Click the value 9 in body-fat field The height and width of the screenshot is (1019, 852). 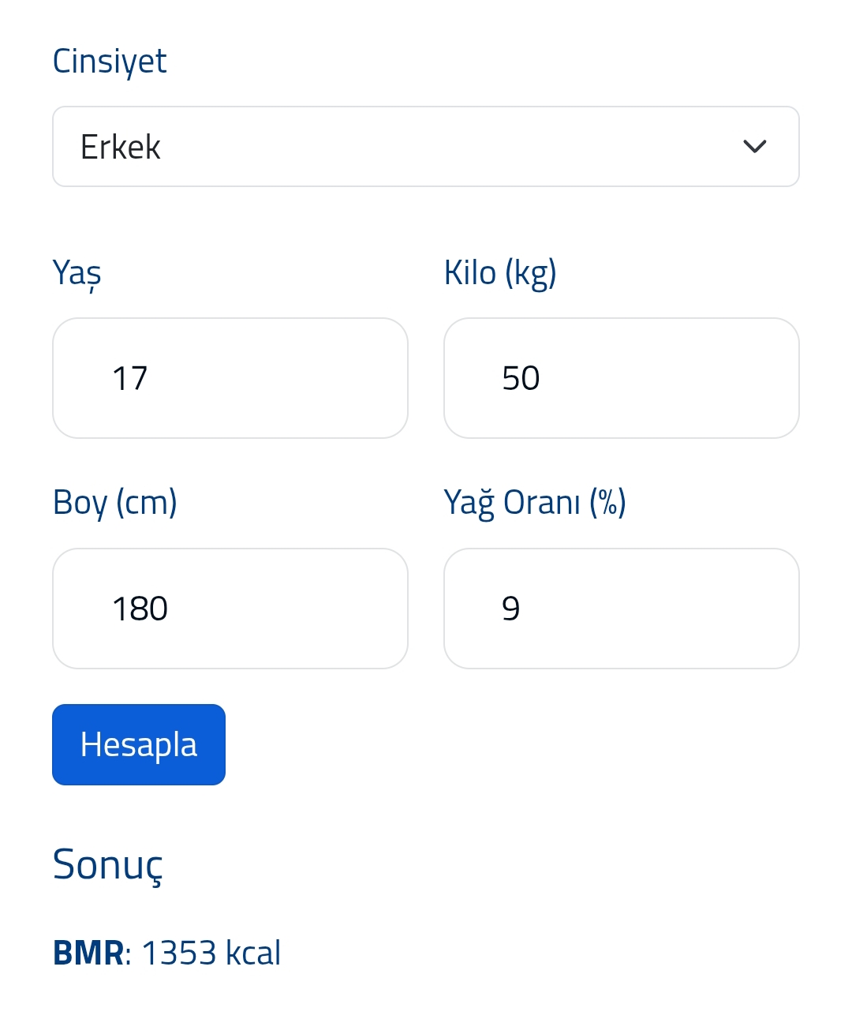(510, 609)
